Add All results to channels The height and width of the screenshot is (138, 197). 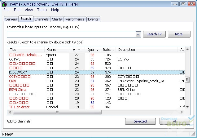click(175, 121)
